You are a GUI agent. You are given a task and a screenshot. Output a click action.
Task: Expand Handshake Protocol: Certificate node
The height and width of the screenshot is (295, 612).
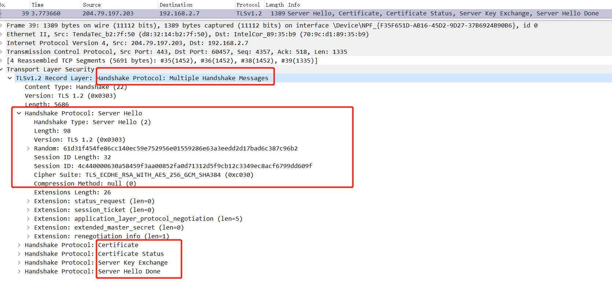tap(19, 245)
